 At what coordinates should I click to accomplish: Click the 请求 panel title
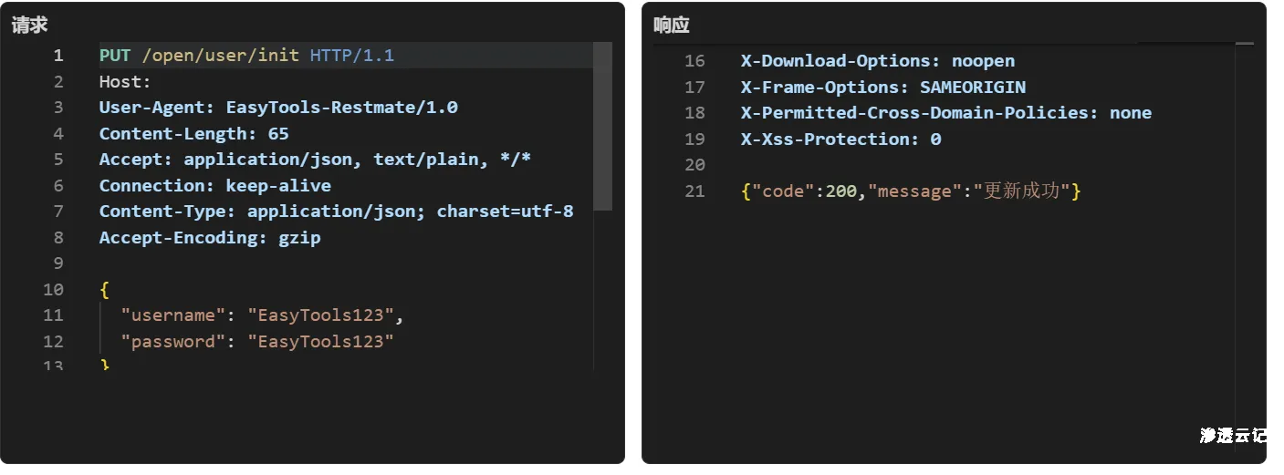[29, 26]
